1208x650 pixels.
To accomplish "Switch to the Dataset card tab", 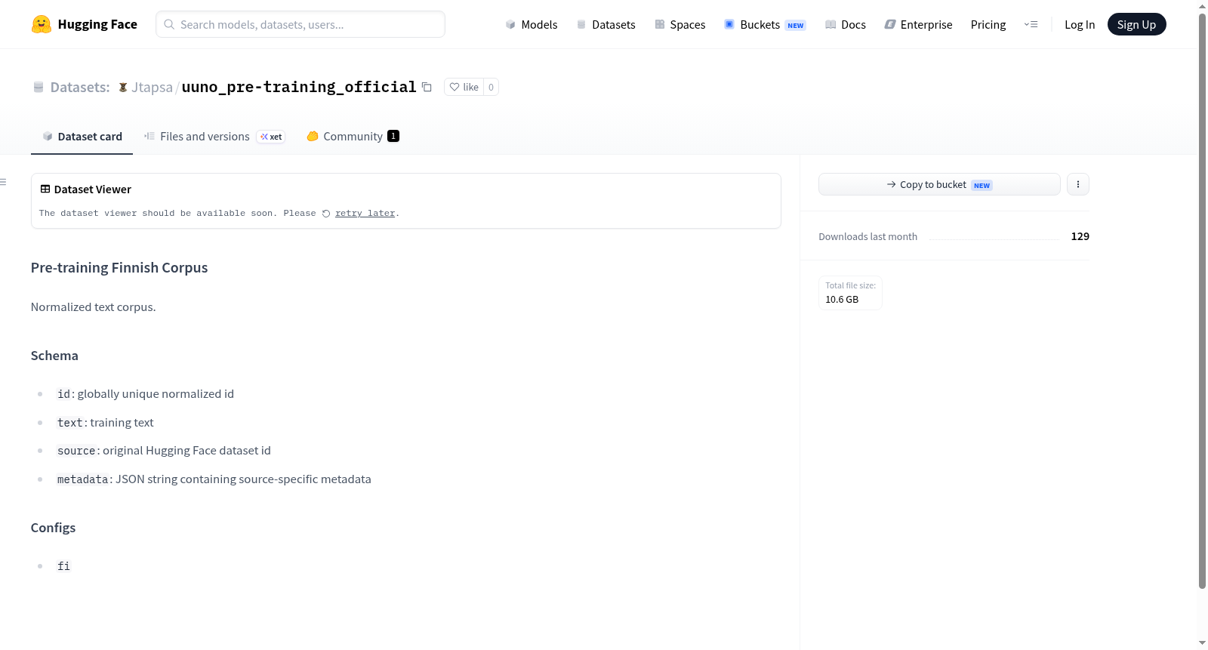I will tap(82, 137).
